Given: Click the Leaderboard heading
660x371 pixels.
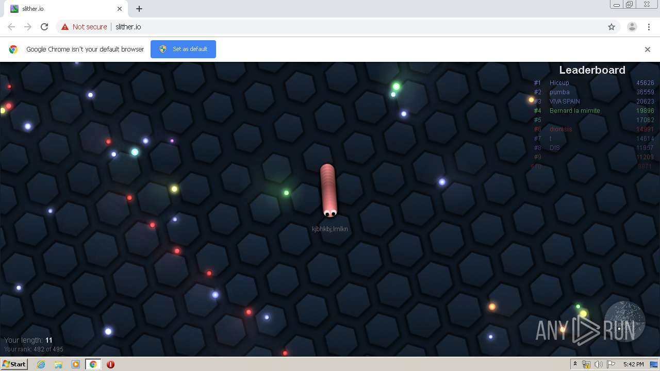Looking at the screenshot, I should pos(592,70).
